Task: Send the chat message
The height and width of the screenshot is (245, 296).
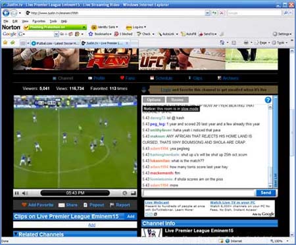Action: 266,192
